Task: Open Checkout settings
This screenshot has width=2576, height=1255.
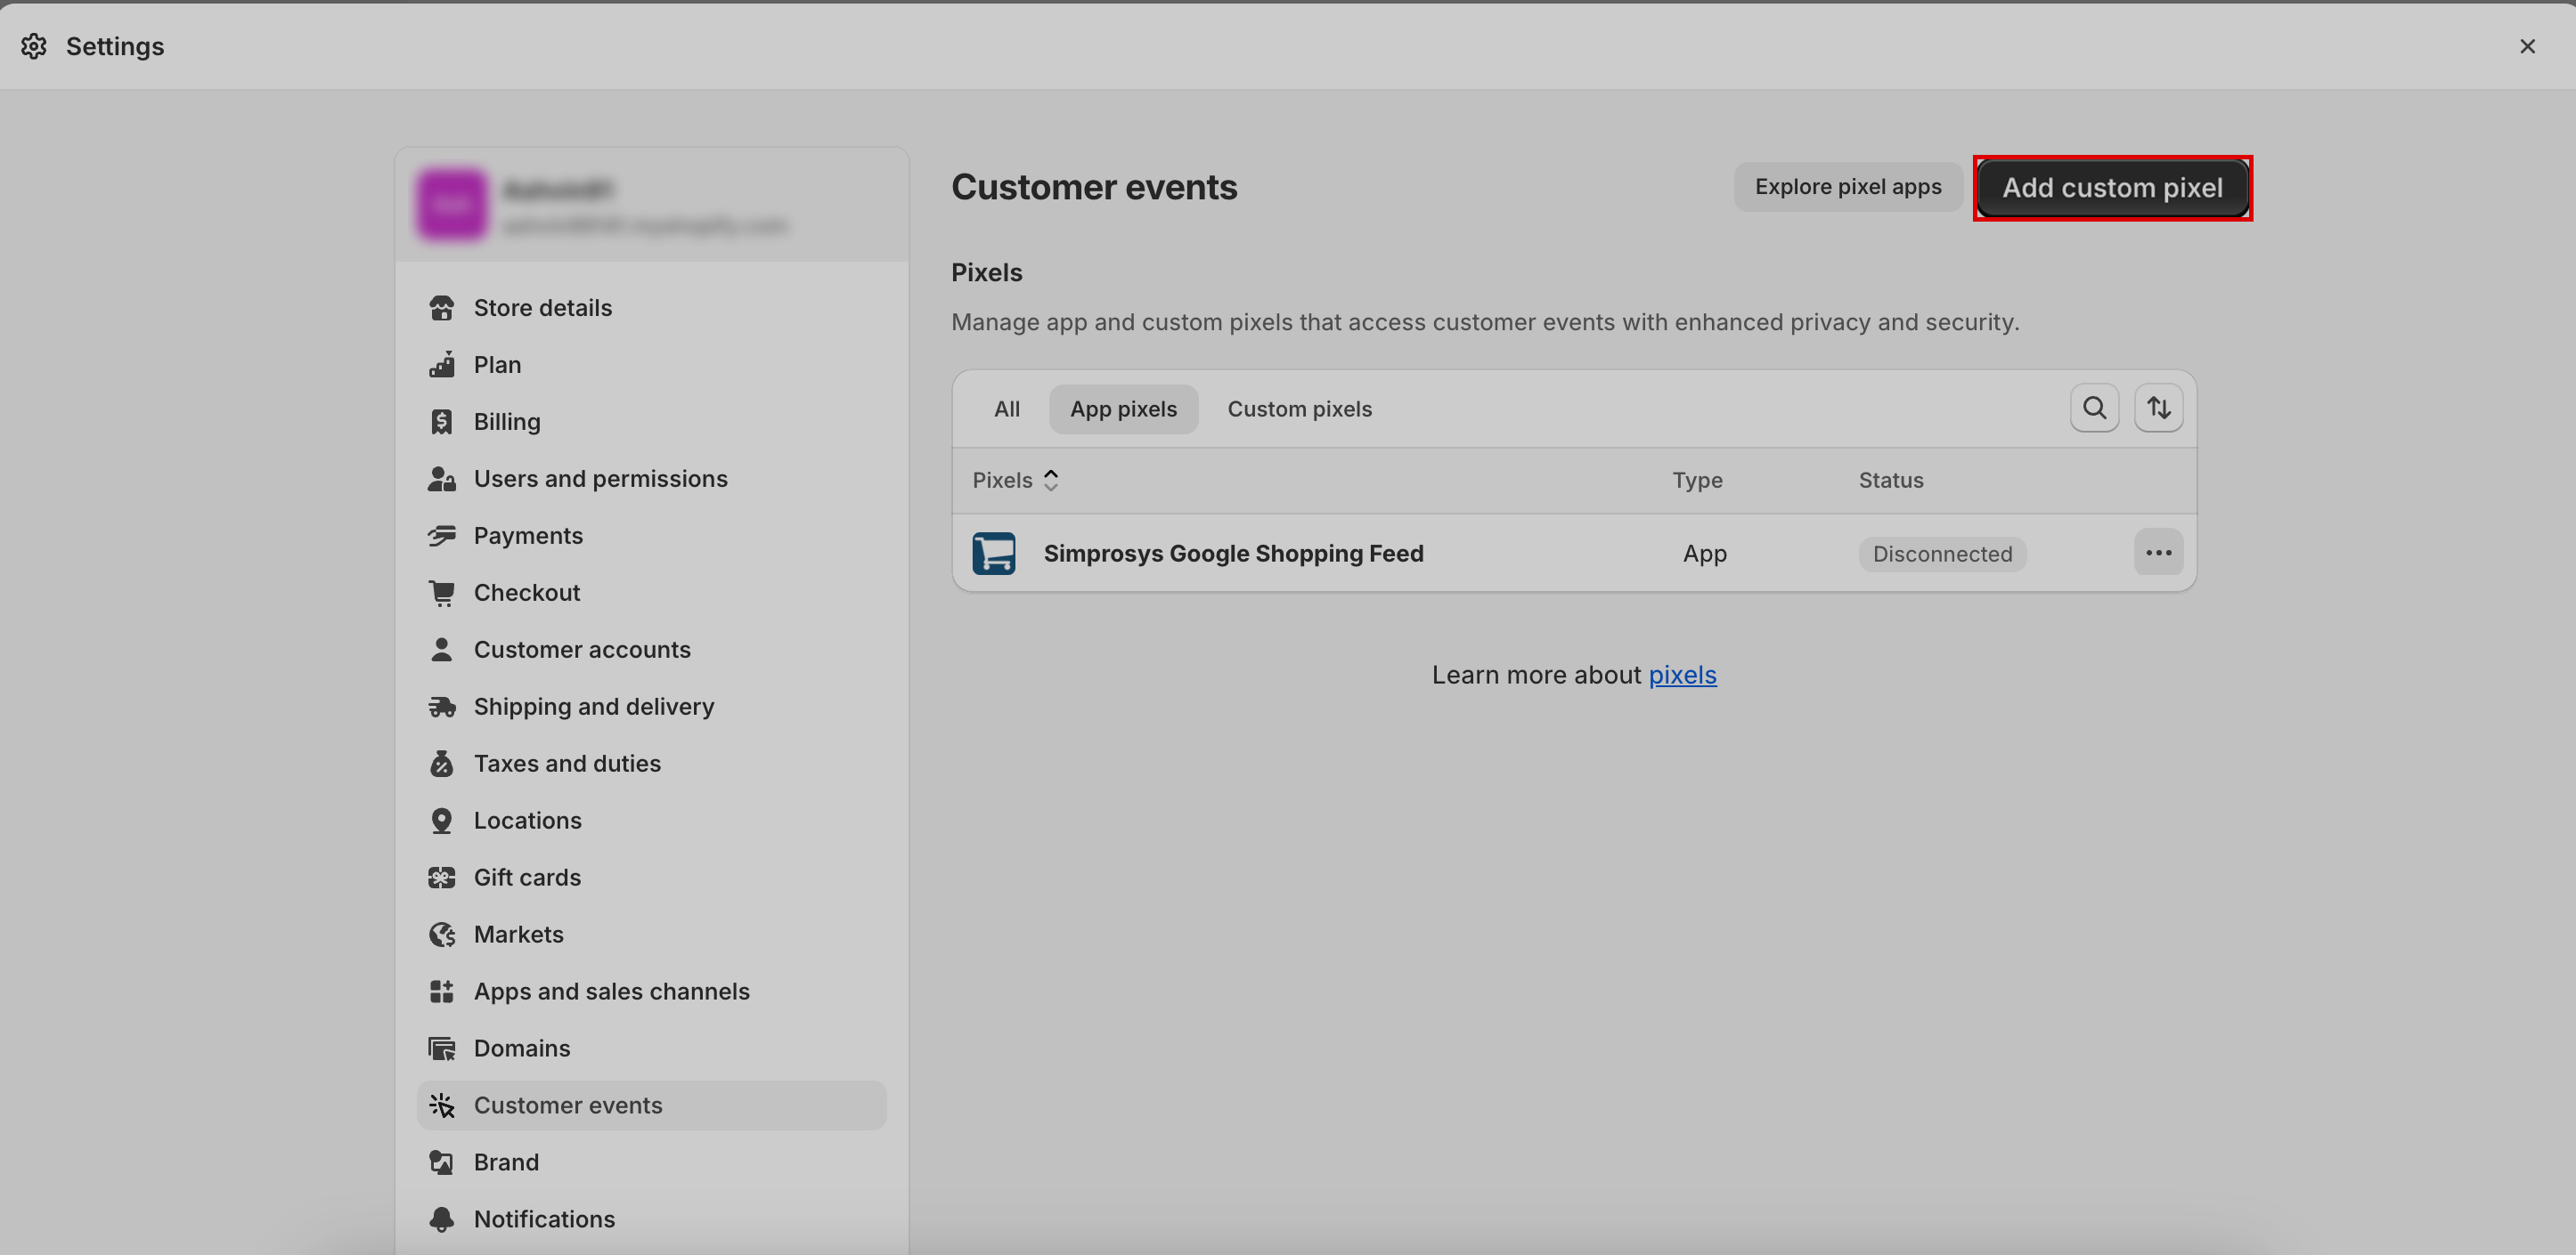Action: pyautogui.click(x=651, y=593)
